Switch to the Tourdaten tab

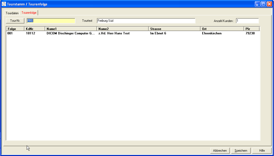[x=12, y=13]
